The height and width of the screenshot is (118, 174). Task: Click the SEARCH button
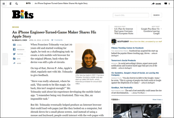point(156,15)
